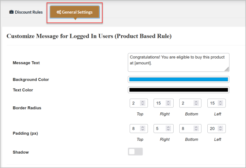This screenshot has height=168, width=246.
Task: Click Border Radius Top spinner arrows
Action: coord(142,103)
